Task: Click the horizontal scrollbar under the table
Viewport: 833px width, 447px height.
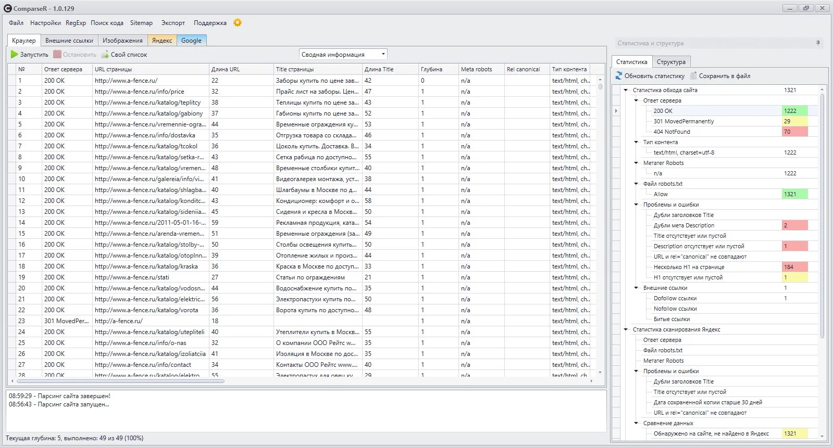Action: 121,381
